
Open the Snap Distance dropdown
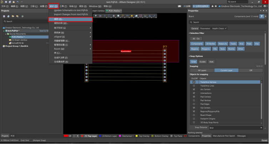point(261,127)
